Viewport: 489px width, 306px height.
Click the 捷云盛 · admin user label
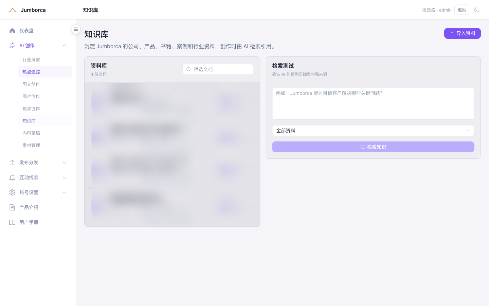(x=437, y=10)
